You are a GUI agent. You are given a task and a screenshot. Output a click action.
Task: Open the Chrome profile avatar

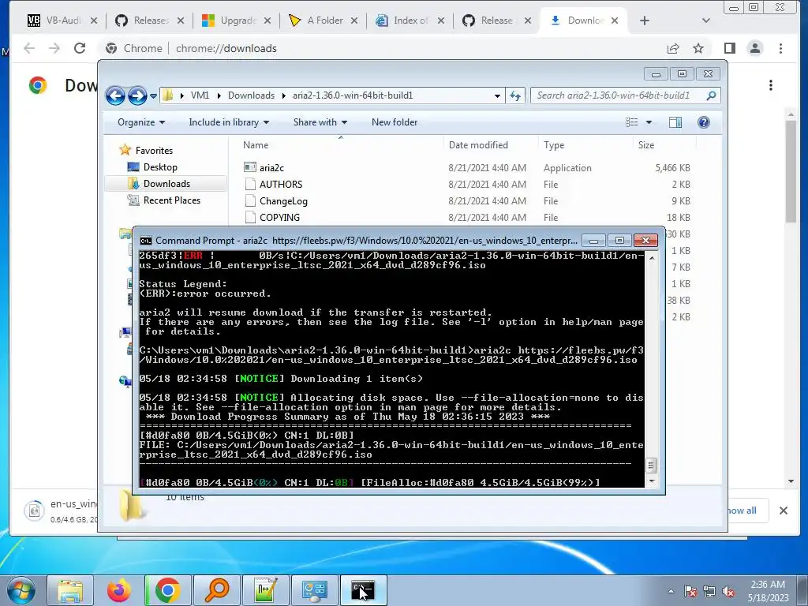[755, 48]
